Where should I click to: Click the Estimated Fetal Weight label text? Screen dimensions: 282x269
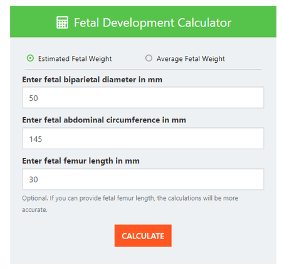point(75,59)
